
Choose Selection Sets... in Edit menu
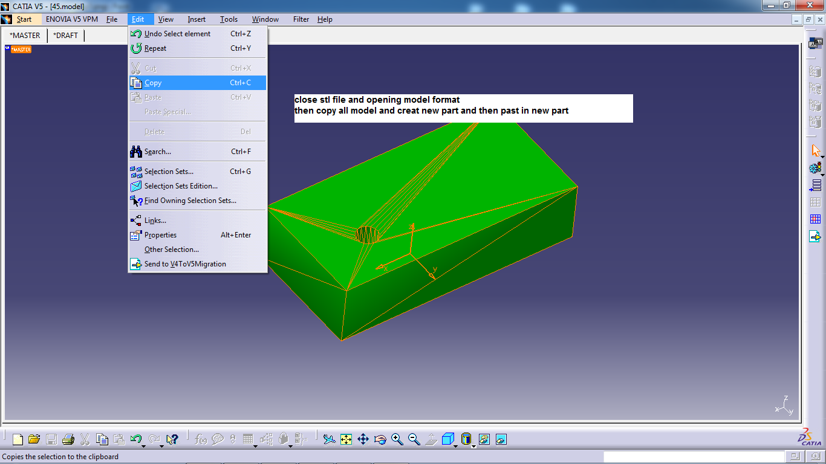coord(197,172)
